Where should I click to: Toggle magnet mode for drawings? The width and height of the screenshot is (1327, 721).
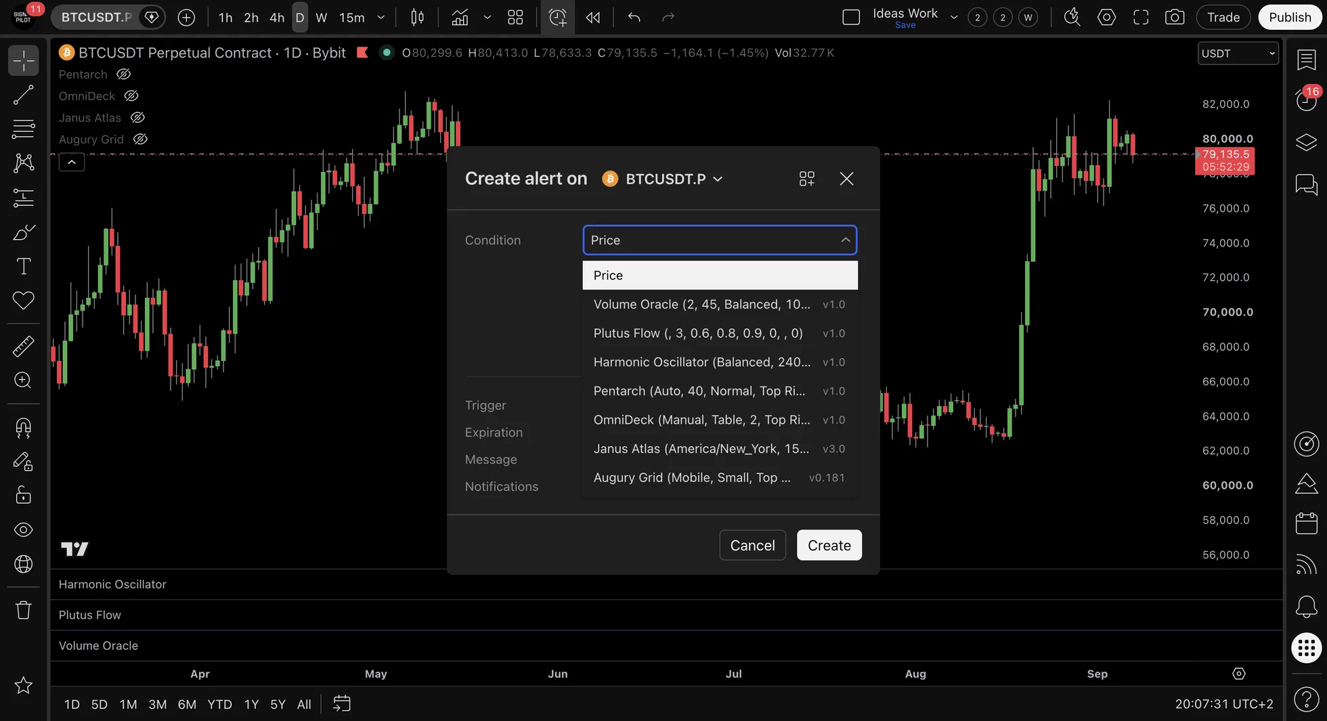[x=24, y=428]
